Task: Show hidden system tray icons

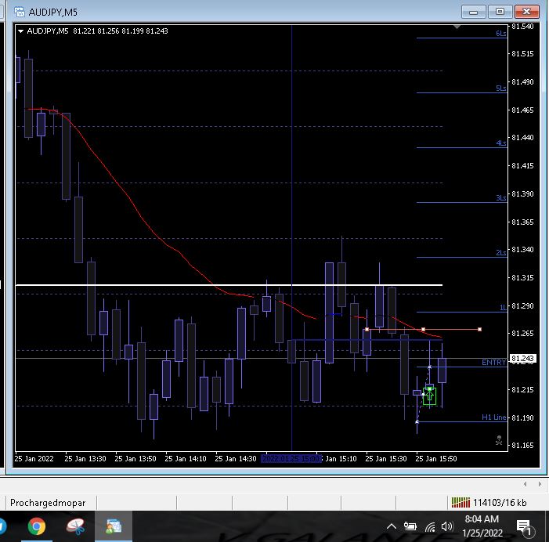Action: pos(392,526)
